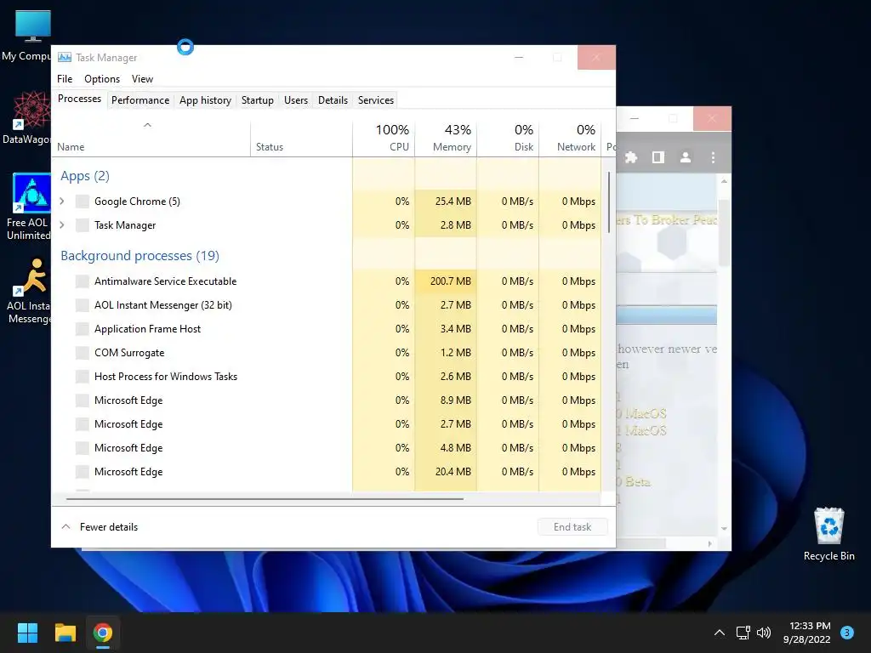Sort by the Memory column header
This screenshot has height=653, width=871.
(x=446, y=138)
